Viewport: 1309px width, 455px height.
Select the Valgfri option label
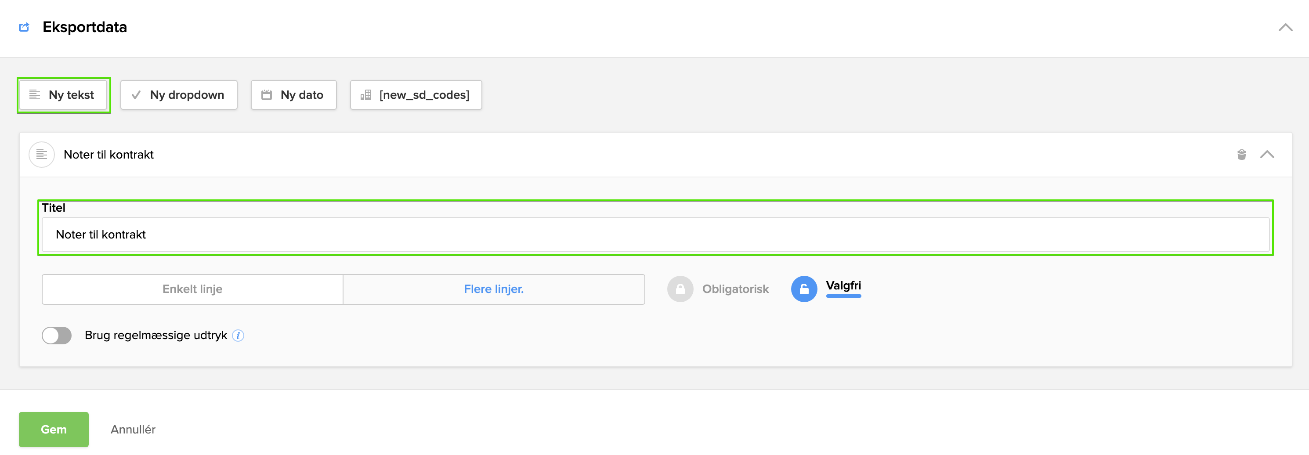coord(843,286)
